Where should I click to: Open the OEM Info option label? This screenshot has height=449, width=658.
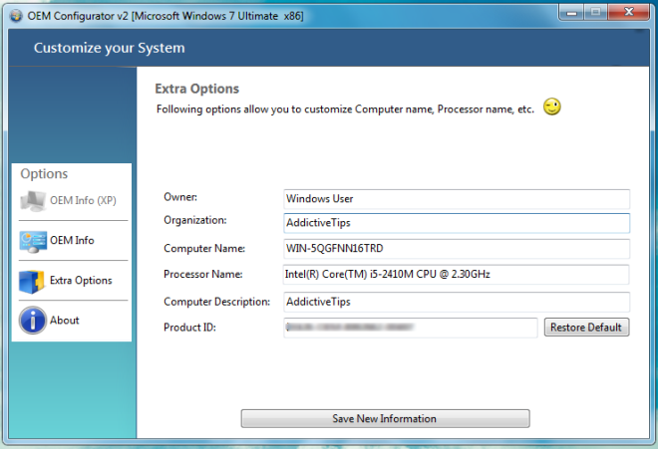72,240
